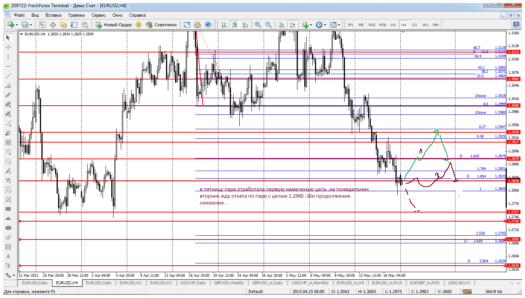
Task: Click the Zoom Out magnifier icon
Action: tap(269, 25)
